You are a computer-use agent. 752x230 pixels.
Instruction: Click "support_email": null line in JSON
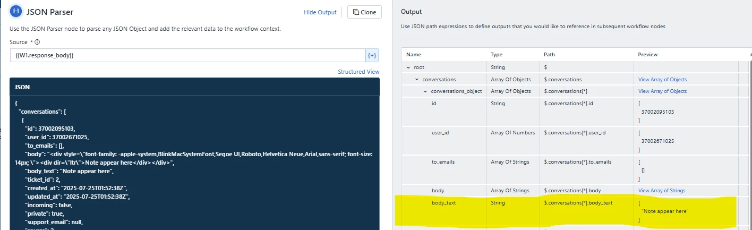tap(54, 222)
